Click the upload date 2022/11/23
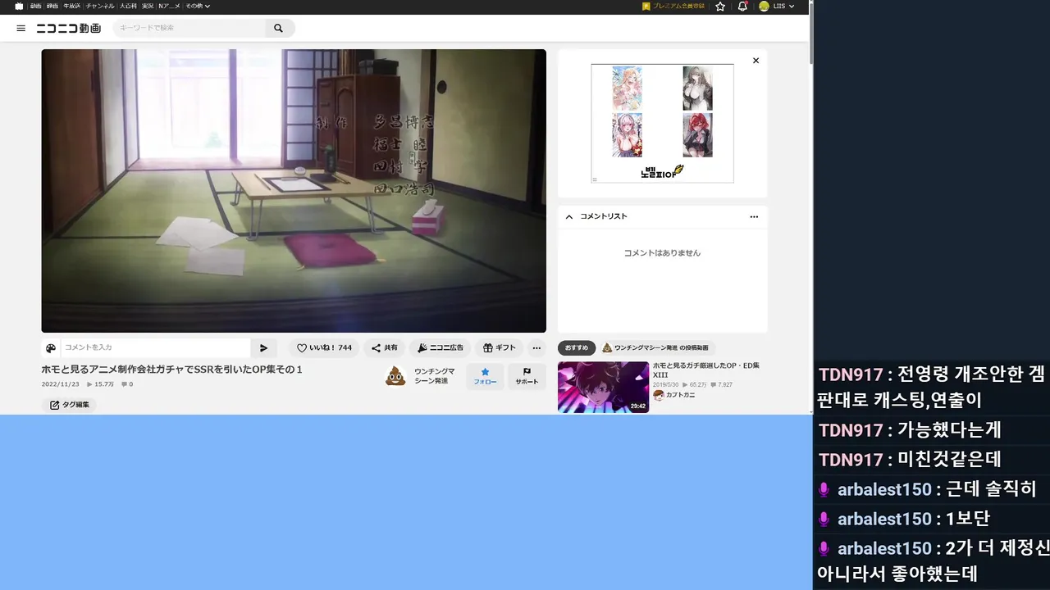 [x=61, y=383]
